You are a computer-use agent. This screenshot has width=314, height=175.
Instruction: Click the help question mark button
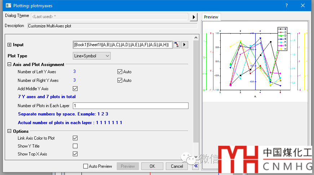(x=286, y=5)
